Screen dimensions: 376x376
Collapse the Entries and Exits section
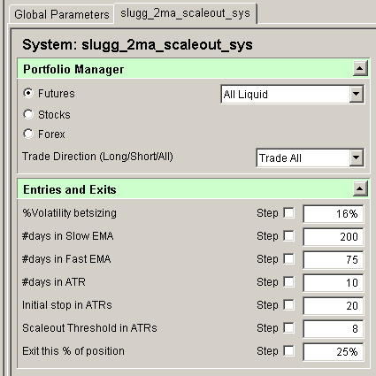[x=360, y=188]
